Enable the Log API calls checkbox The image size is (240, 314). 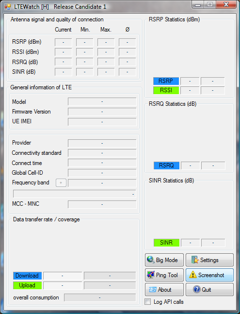147,301
